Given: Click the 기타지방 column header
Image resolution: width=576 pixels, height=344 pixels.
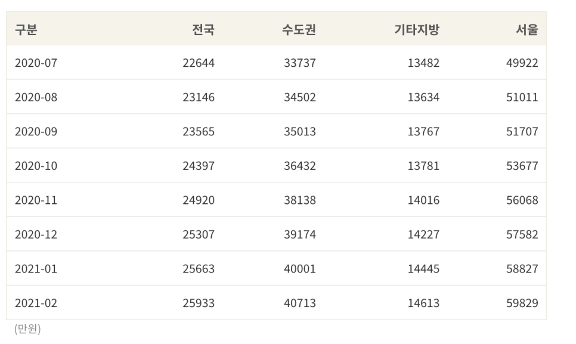Looking at the screenshot, I should pos(417,29).
